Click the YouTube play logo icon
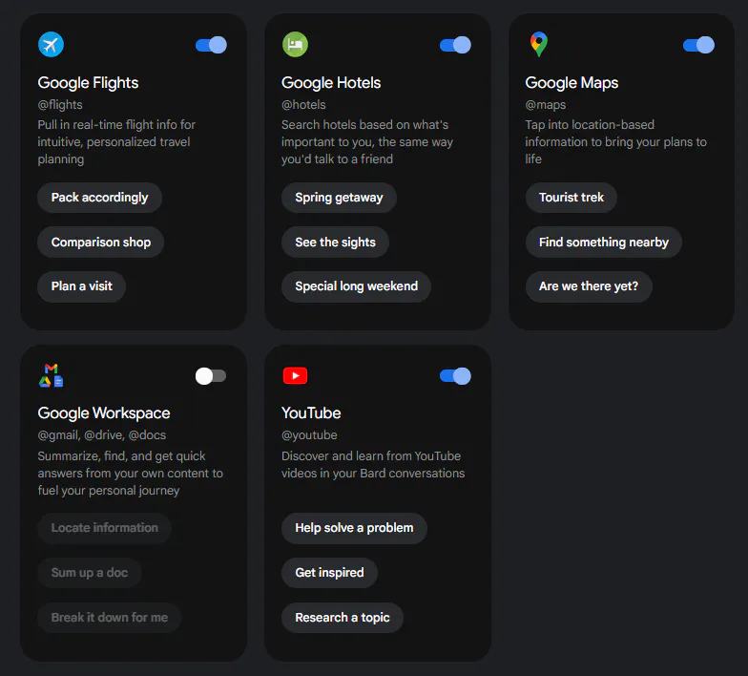This screenshot has height=676, width=748. (x=295, y=375)
